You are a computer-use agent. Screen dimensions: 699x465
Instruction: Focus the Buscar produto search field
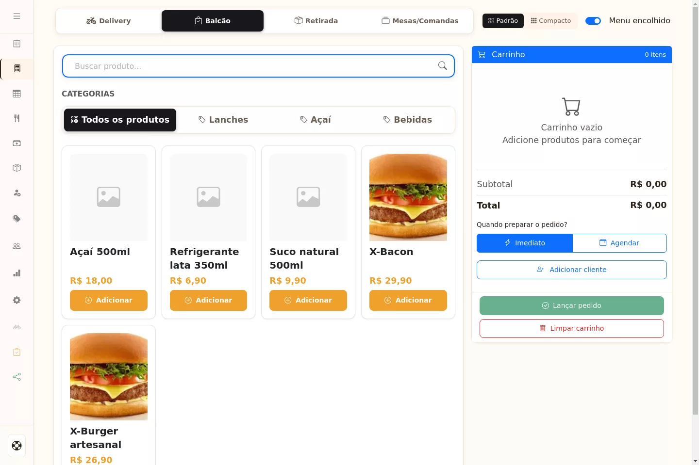pos(258,66)
